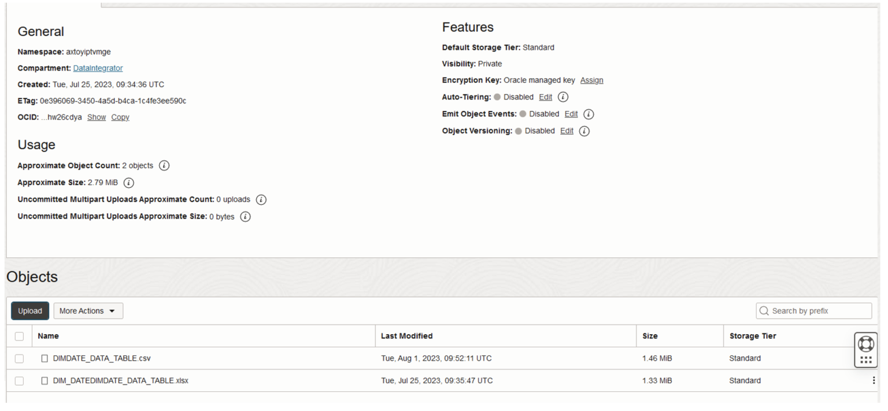Click the Search by prefix field

[813, 310]
